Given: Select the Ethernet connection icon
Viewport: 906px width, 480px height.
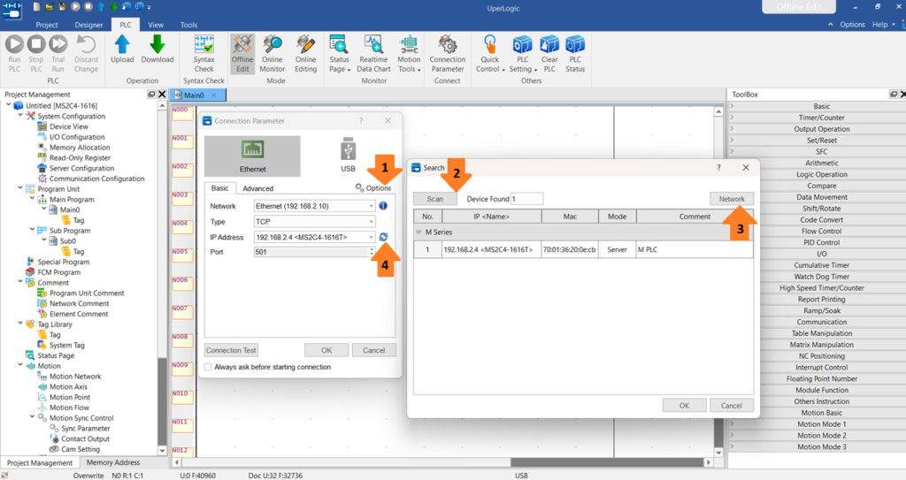Looking at the screenshot, I should pyautogui.click(x=252, y=156).
